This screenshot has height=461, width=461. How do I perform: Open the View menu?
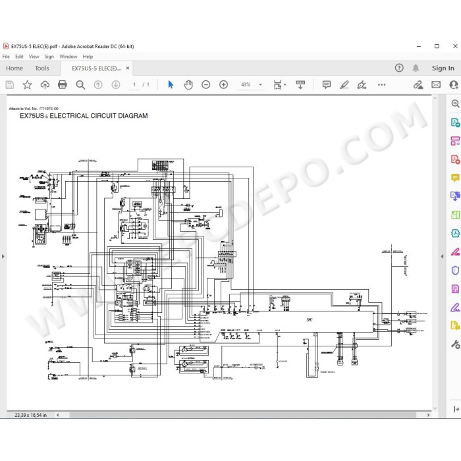click(x=34, y=57)
